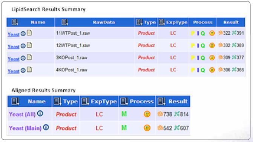Sort Aligned Results by Result column

click(x=161, y=102)
